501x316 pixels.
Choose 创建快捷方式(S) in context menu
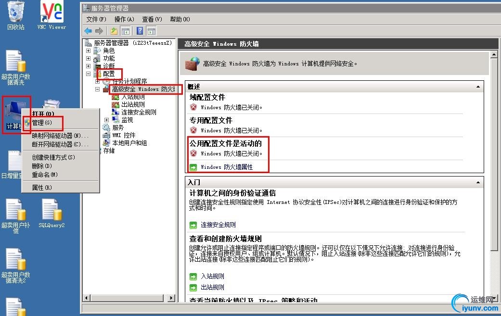click(x=61, y=157)
